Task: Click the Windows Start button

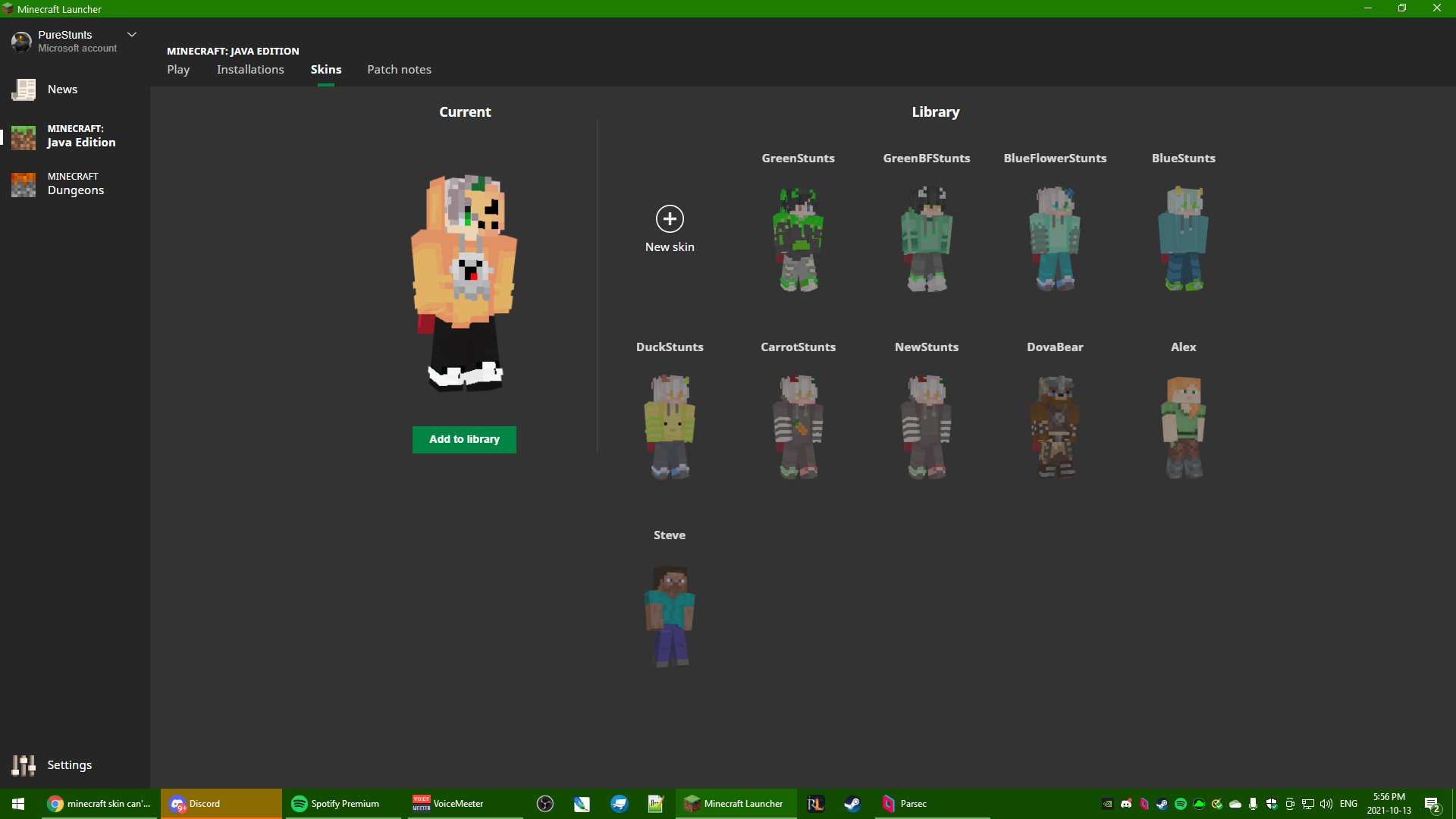Action: [x=18, y=804]
